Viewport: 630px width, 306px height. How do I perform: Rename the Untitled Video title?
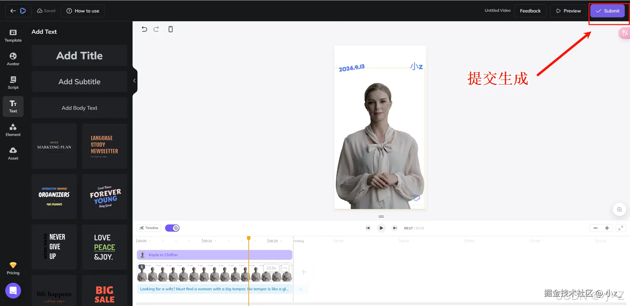click(x=497, y=10)
